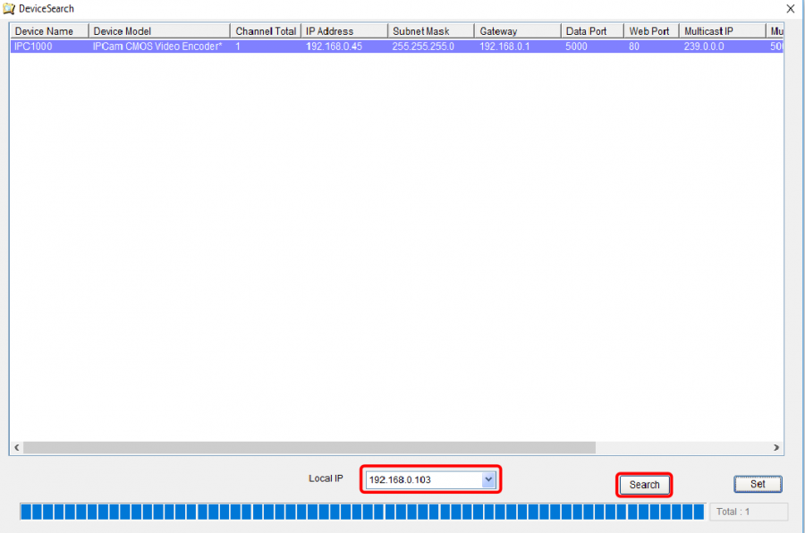
Task: Click the IP Address column header
Action: click(343, 31)
